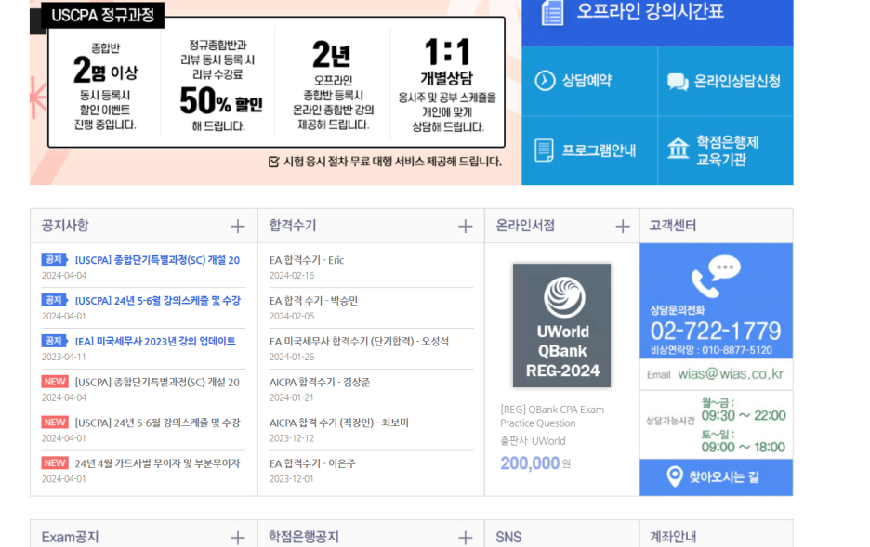Click the checkmark icon before 시험 응시 절차
Image resolution: width=870 pixels, height=547 pixels.
tap(273, 162)
